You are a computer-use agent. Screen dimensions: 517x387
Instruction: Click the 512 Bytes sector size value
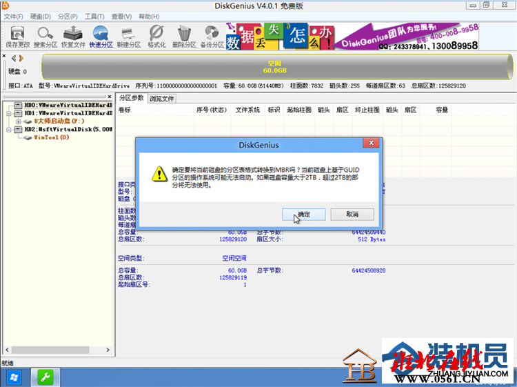click(x=372, y=239)
